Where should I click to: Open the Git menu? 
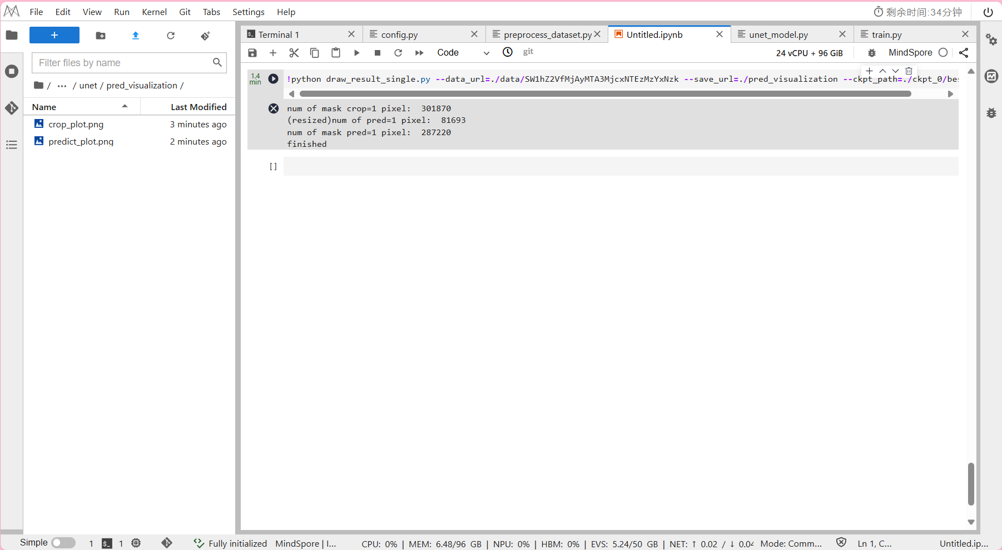185,12
